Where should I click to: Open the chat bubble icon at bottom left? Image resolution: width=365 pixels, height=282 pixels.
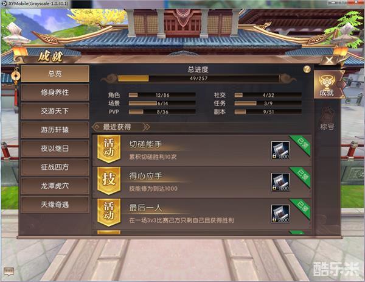click(x=9, y=272)
